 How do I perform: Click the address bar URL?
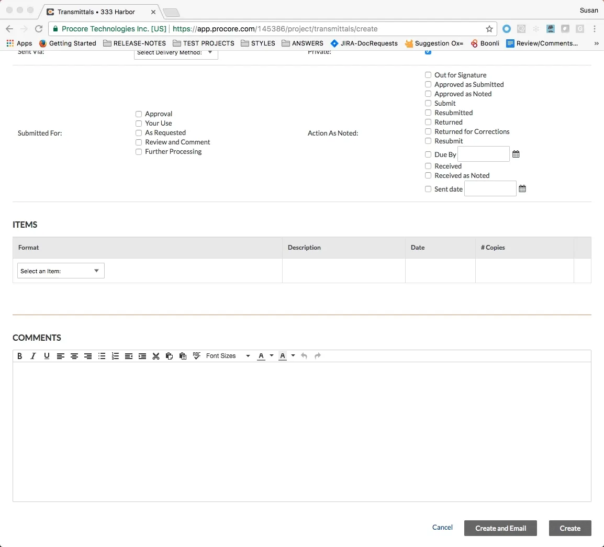tap(275, 29)
